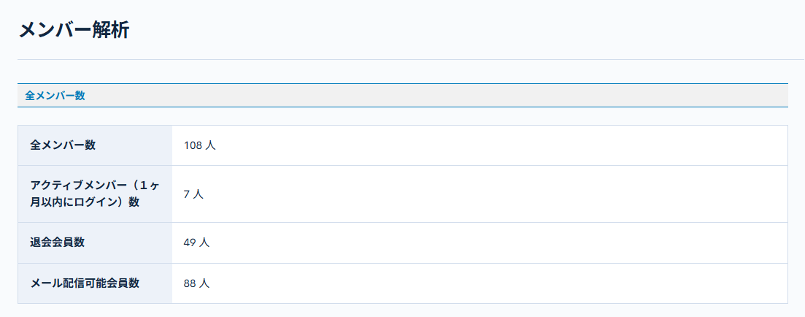
Task: Select the 退会会員数 row label
Action: click(x=58, y=242)
